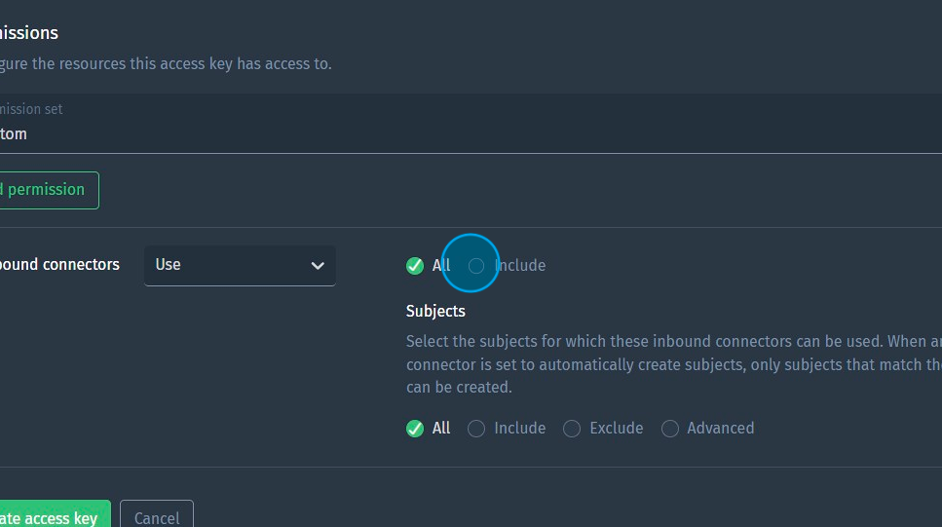Choose Exclude option under Subjects
942x527 pixels.
pyautogui.click(x=572, y=429)
